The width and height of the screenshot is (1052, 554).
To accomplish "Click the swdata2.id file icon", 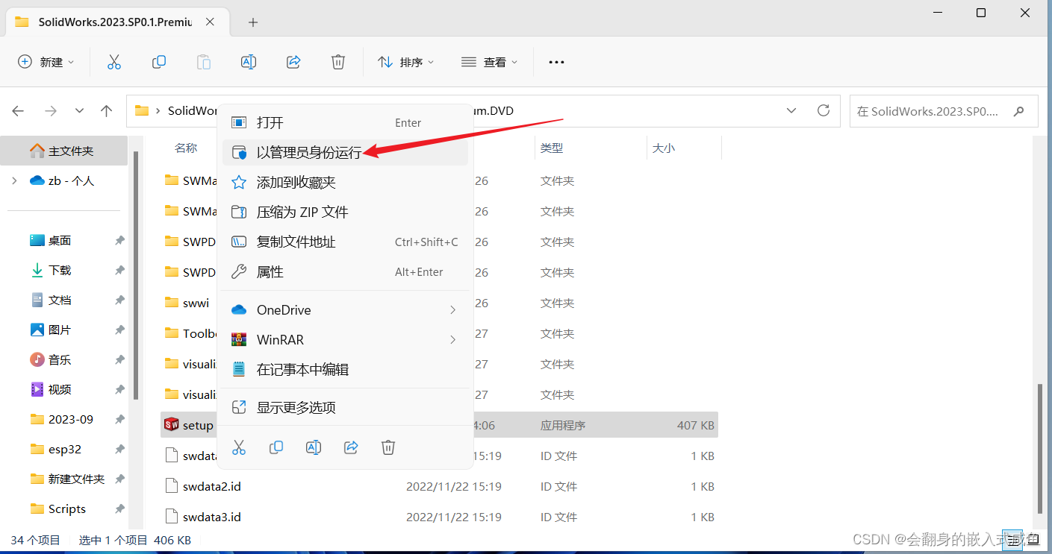I will [x=171, y=486].
